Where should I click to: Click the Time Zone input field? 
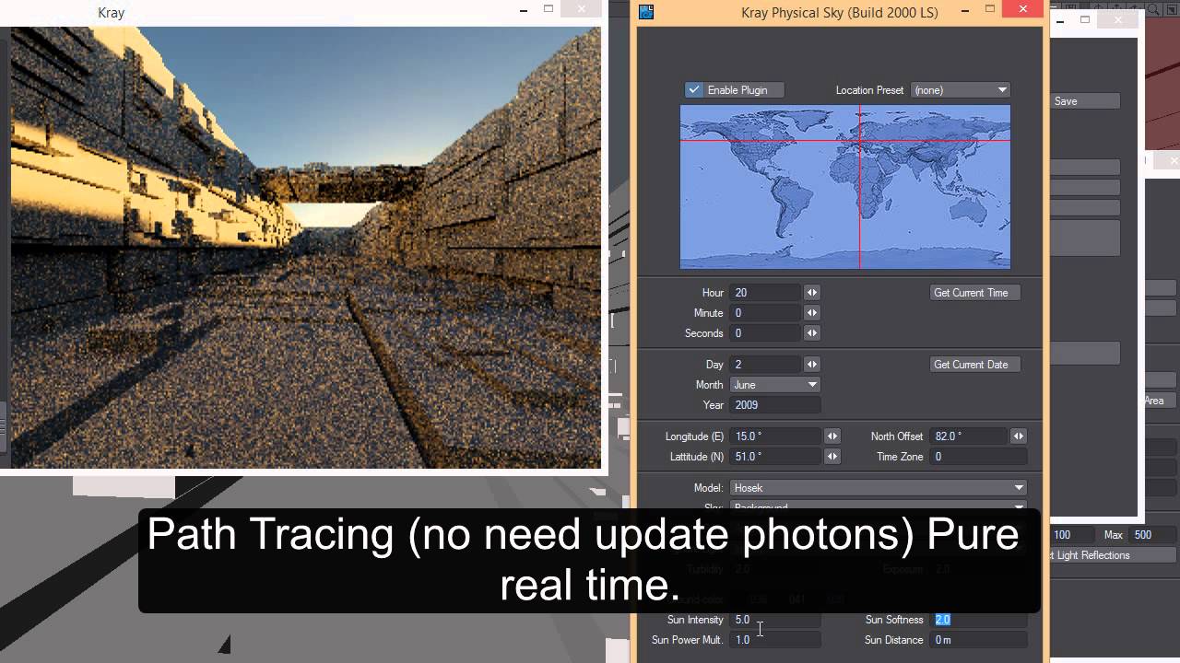(978, 457)
